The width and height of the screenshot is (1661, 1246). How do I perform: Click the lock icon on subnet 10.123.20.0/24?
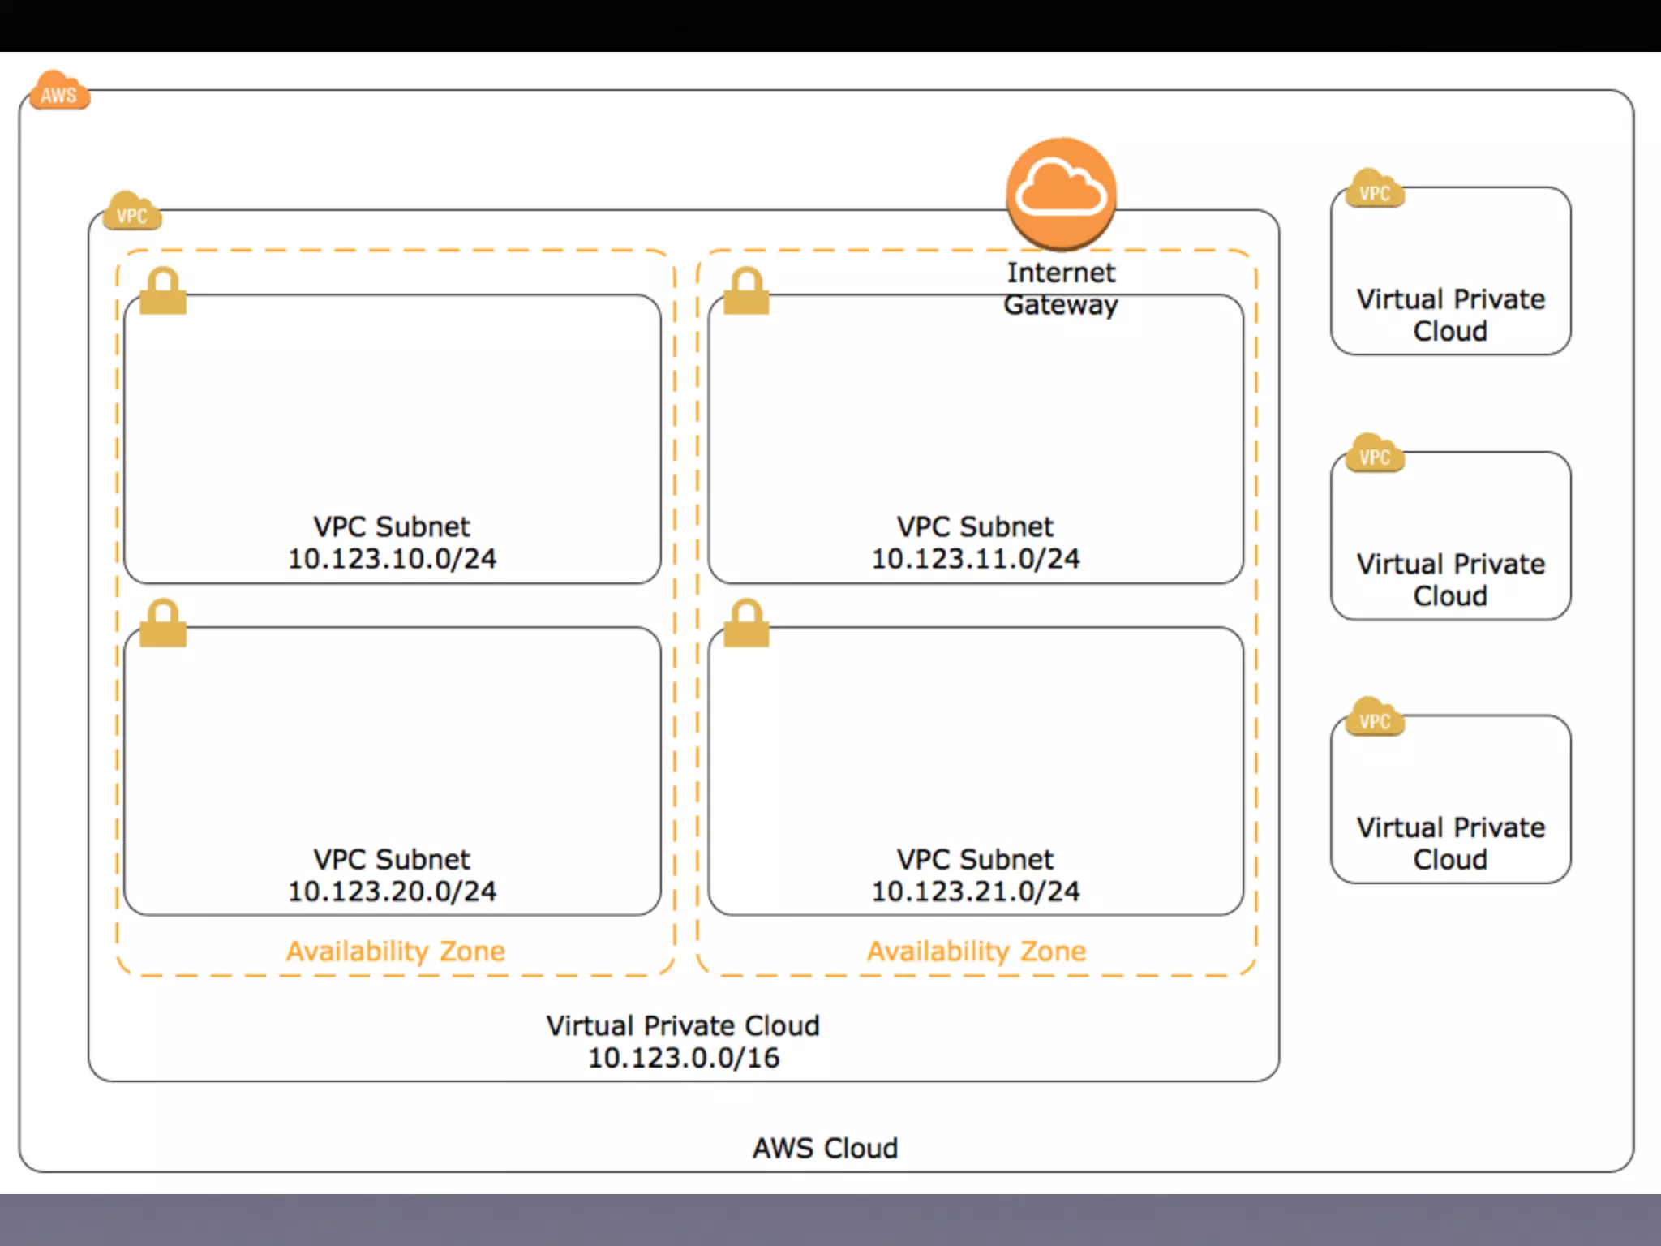(x=163, y=623)
